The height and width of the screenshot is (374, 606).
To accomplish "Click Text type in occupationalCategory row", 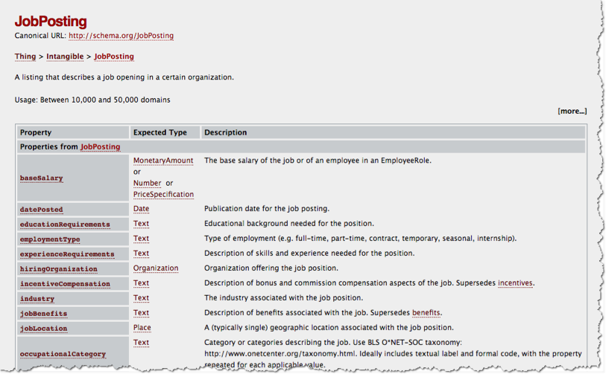I will 141,342.
